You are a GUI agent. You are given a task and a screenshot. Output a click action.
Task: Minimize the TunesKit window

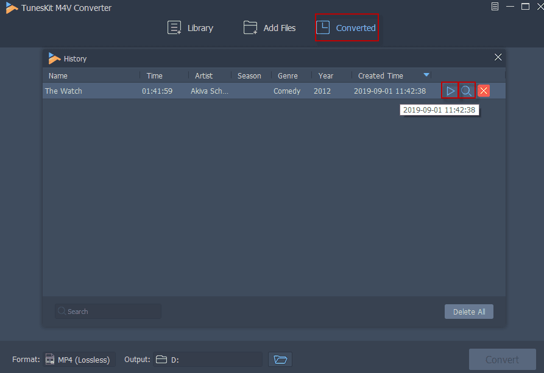[510, 6]
